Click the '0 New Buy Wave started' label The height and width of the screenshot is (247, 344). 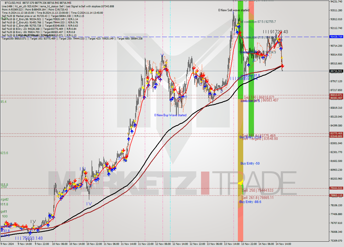pos(170,115)
